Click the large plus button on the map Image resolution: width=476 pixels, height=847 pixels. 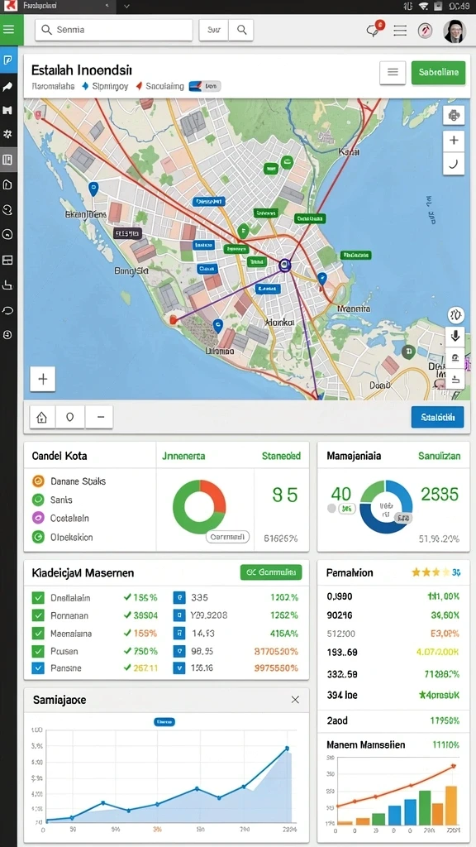[x=43, y=379]
